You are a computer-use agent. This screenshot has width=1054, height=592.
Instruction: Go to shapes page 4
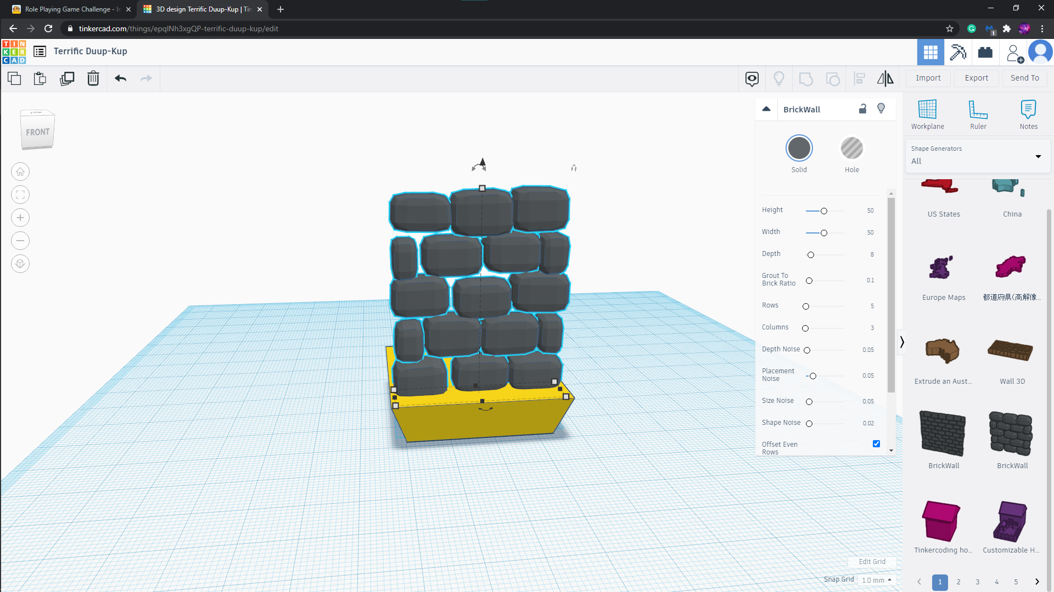coord(997,582)
